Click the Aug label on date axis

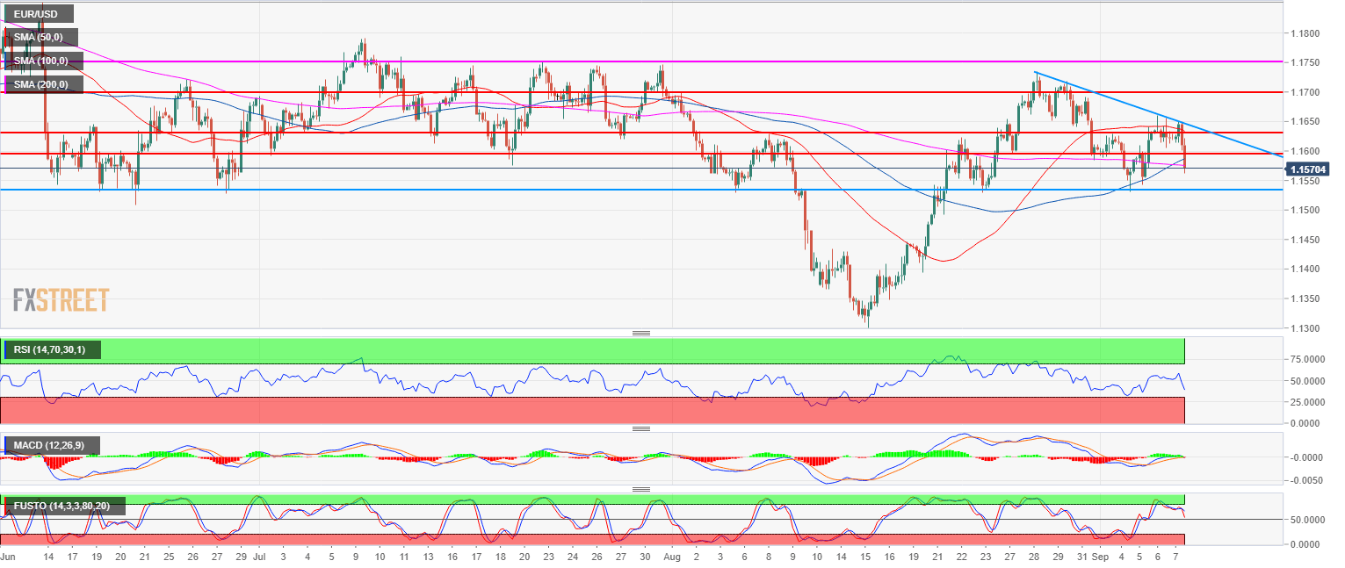(x=671, y=557)
